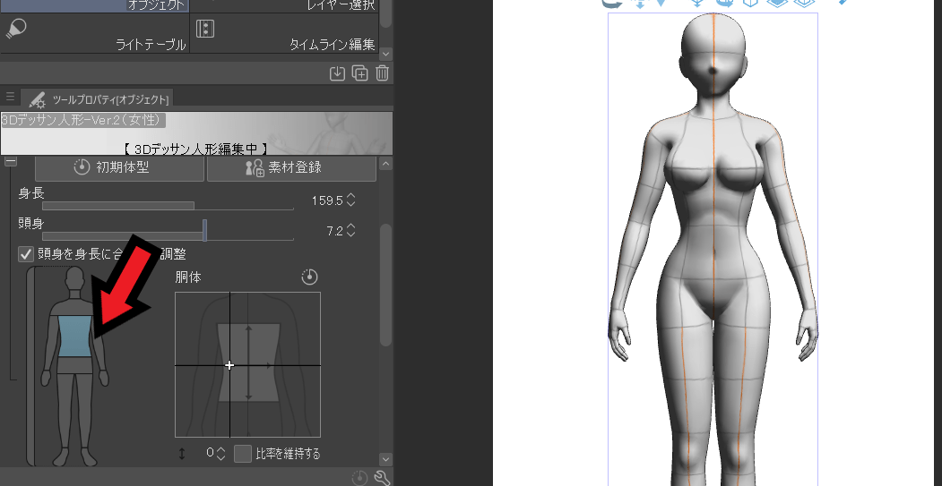Screen dimensions: 942x486
Task: Click the 頭身 value stepper arrows
Action: (x=350, y=230)
